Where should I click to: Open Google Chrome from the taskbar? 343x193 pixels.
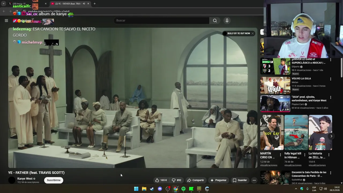(x=176, y=189)
